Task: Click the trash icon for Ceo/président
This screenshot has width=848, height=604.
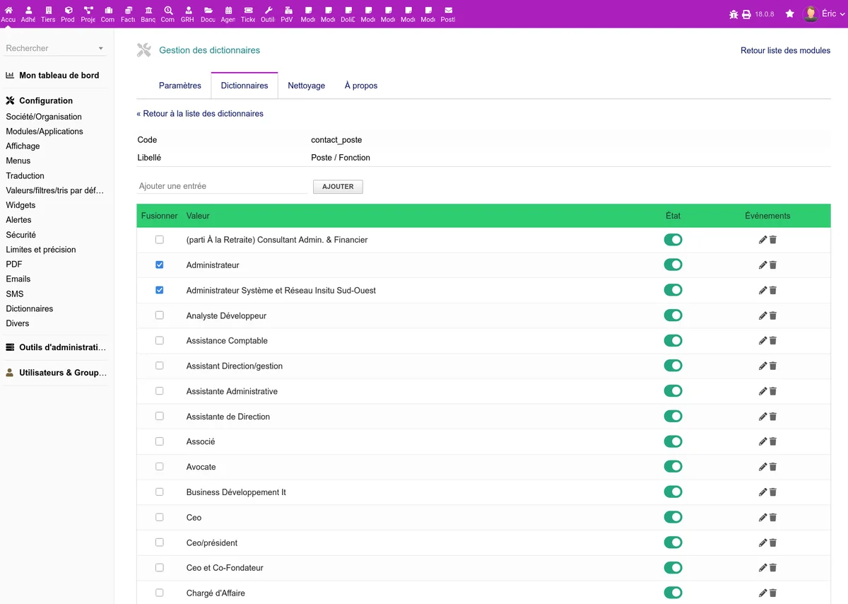Action: (773, 542)
